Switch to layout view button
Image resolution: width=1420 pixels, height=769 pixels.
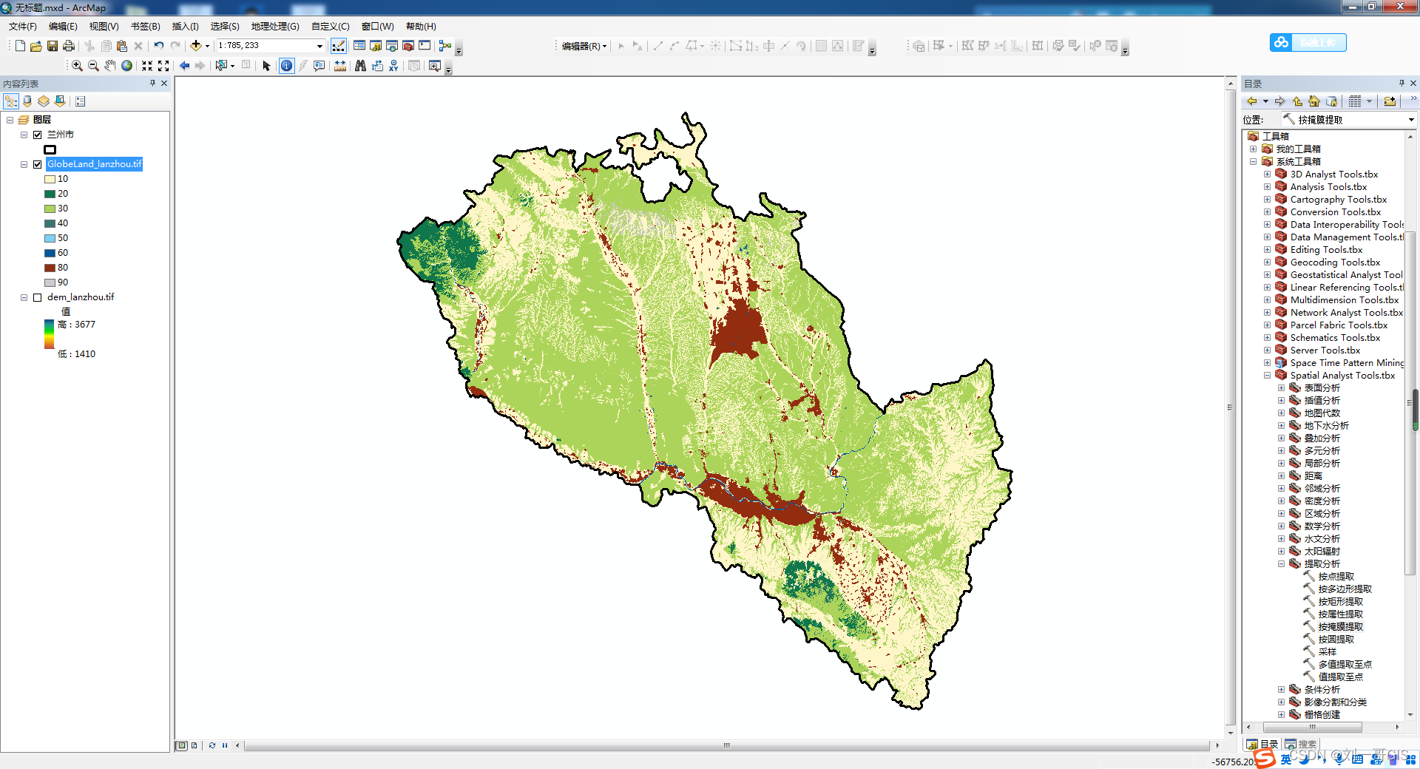pos(195,745)
